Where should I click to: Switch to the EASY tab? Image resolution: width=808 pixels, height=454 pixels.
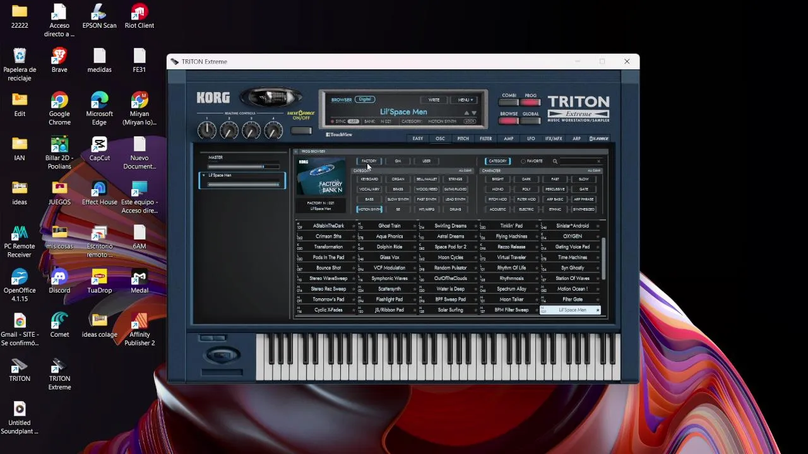(x=418, y=139)
